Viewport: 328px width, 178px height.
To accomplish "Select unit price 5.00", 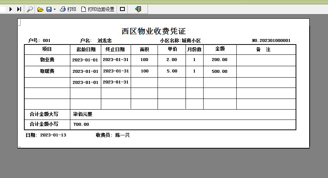I will (x=172, y=71).
